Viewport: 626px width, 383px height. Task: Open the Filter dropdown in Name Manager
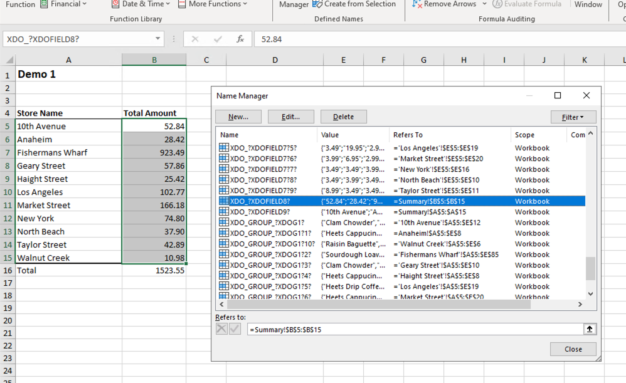[573, 117]
